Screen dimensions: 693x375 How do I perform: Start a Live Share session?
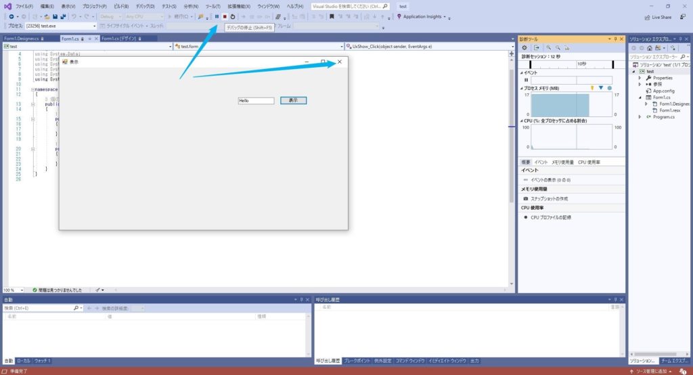(658, 17)
